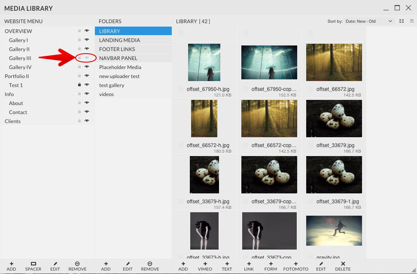This screenshot has width=417, height=274.
Task: Check the box for offset_33679-1.jpg
Action: coord(310,201)
